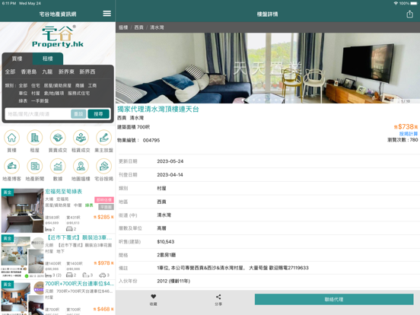
Task: Open 宅谷按揭 mortgage icon
Action: 104,167
